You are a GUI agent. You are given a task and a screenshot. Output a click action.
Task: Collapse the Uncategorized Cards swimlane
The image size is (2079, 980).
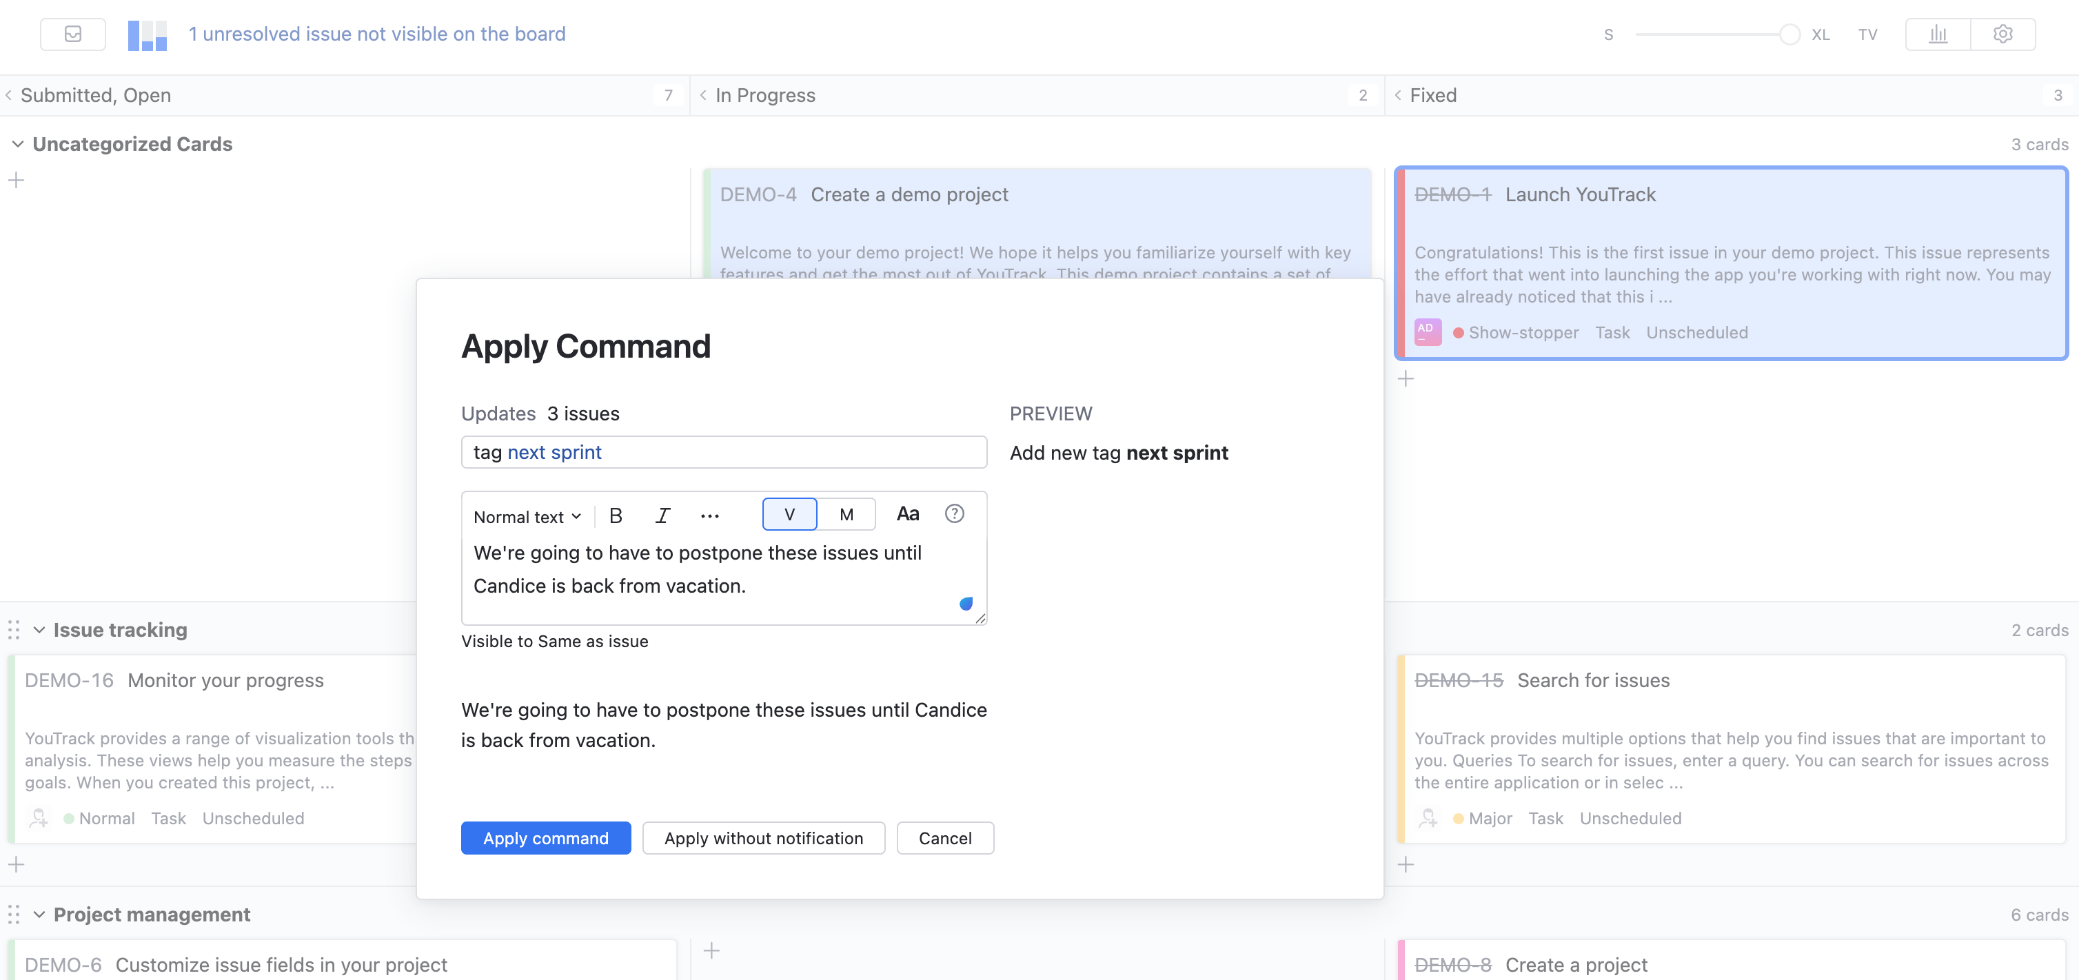point(18,144)
